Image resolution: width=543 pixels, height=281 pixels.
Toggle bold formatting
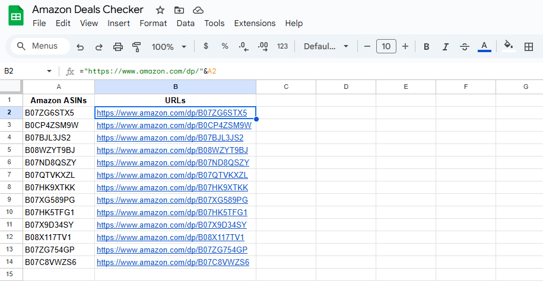pos(426,46)
